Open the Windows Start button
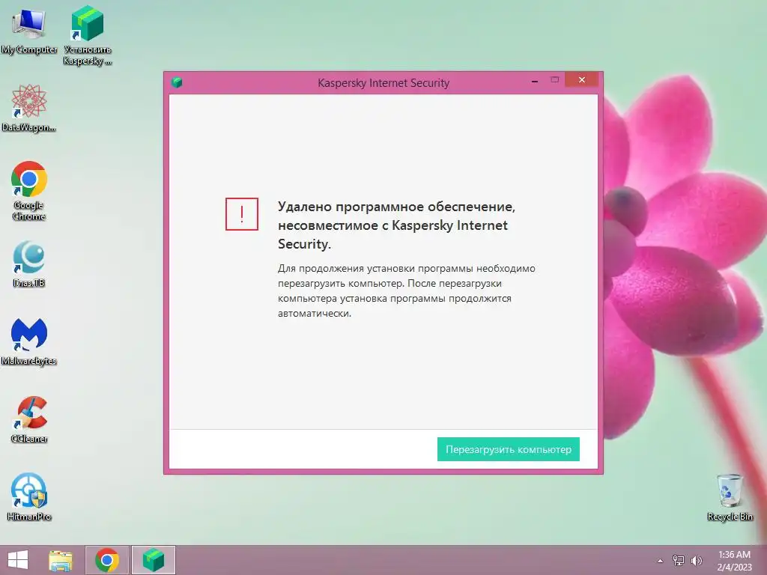 18,560
